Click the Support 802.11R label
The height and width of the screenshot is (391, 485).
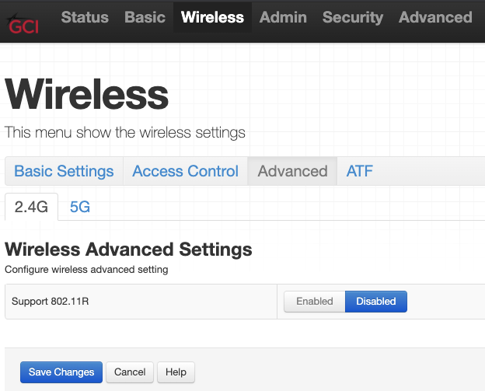(51, 301)
